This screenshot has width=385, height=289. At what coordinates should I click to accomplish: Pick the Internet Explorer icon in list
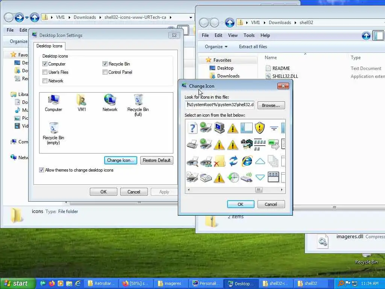pos(247,161)
